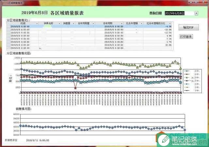Screen dimensions: 209x147
Task: Click the 数据更新至 label
Action: tap(11, 140)
